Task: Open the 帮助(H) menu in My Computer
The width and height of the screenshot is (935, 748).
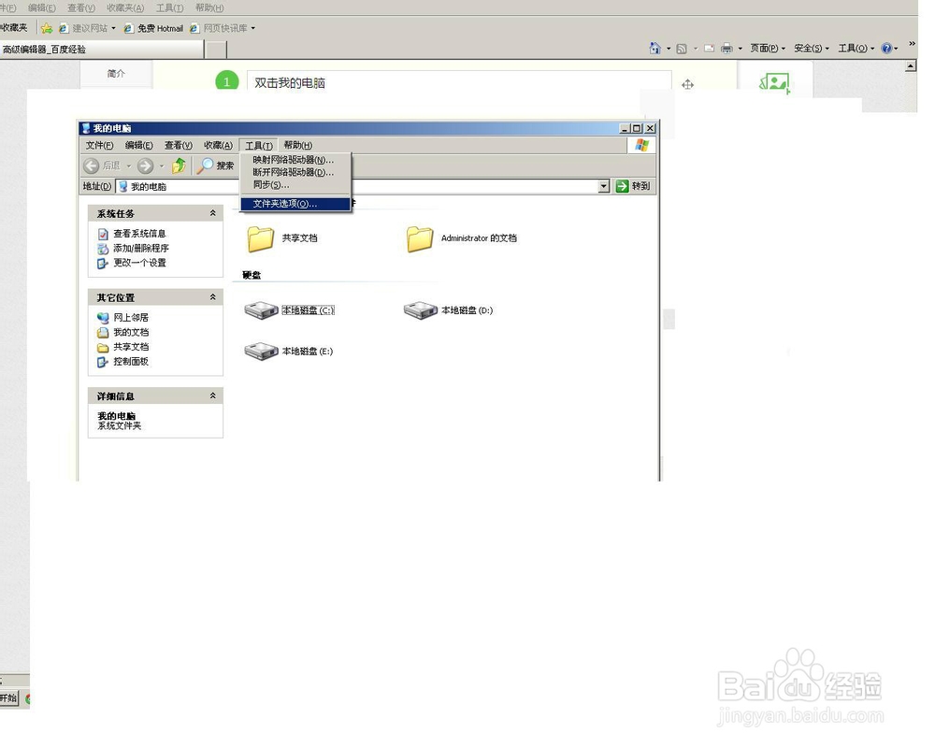Action: point(297,146)
